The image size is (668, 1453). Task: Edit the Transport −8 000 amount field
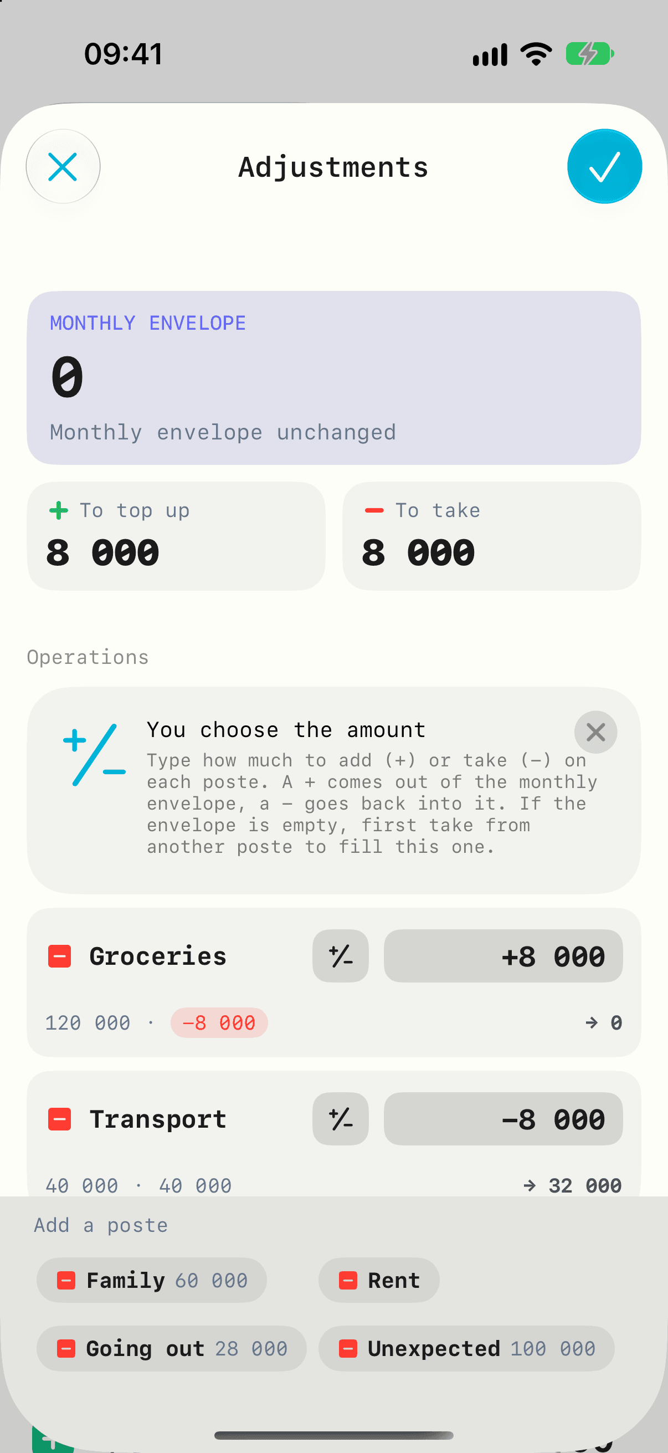(x=503, y=1119)
